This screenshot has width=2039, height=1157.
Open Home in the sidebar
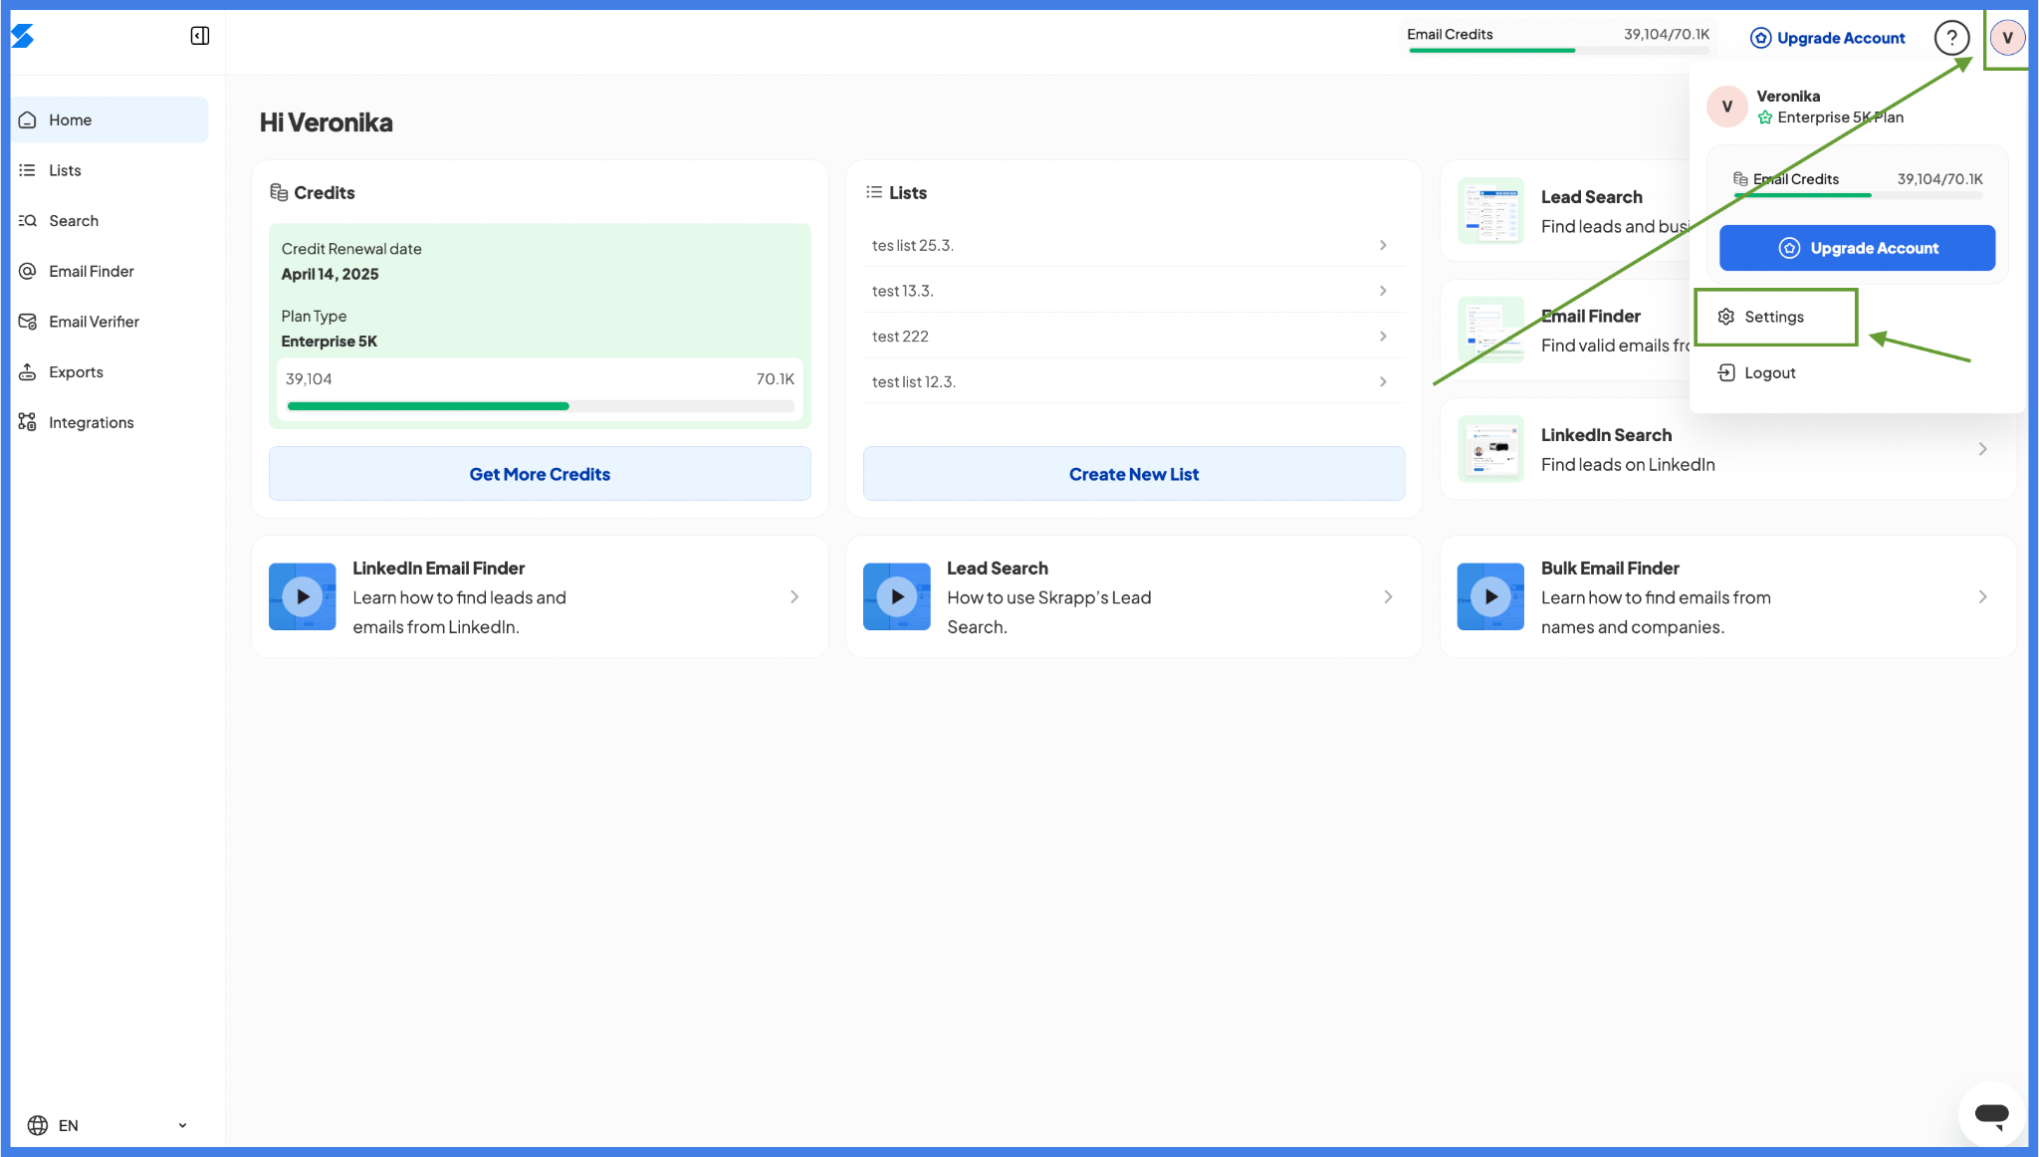111,119
